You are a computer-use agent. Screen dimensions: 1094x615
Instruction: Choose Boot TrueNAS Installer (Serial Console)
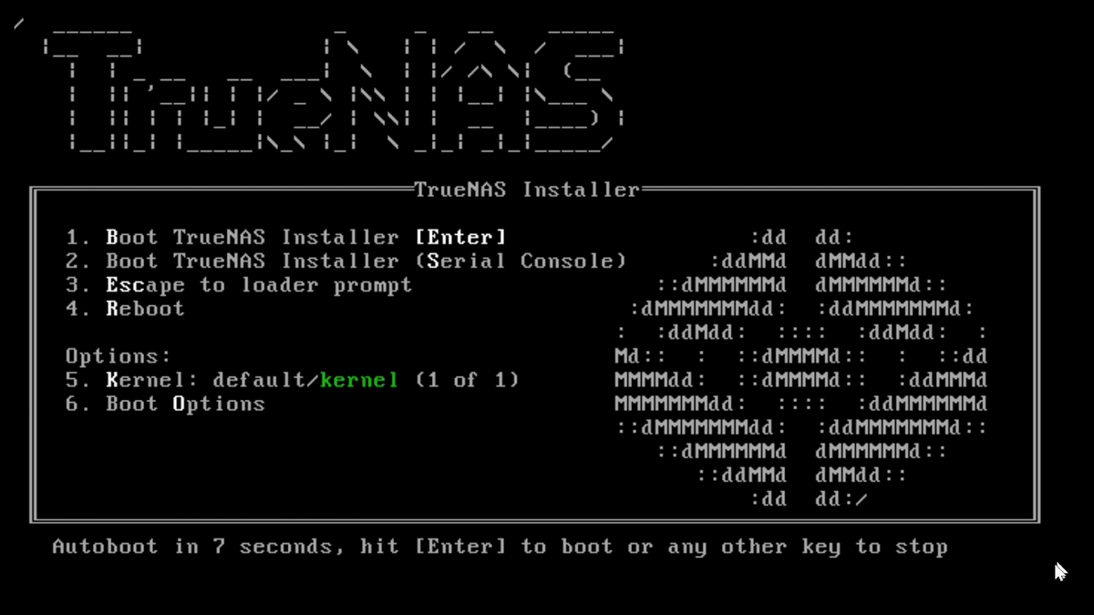click(346, 261)
